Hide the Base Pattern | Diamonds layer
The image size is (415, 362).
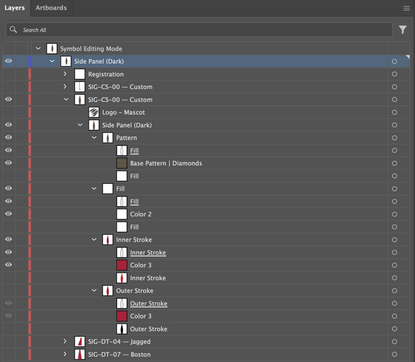(8, 163)
